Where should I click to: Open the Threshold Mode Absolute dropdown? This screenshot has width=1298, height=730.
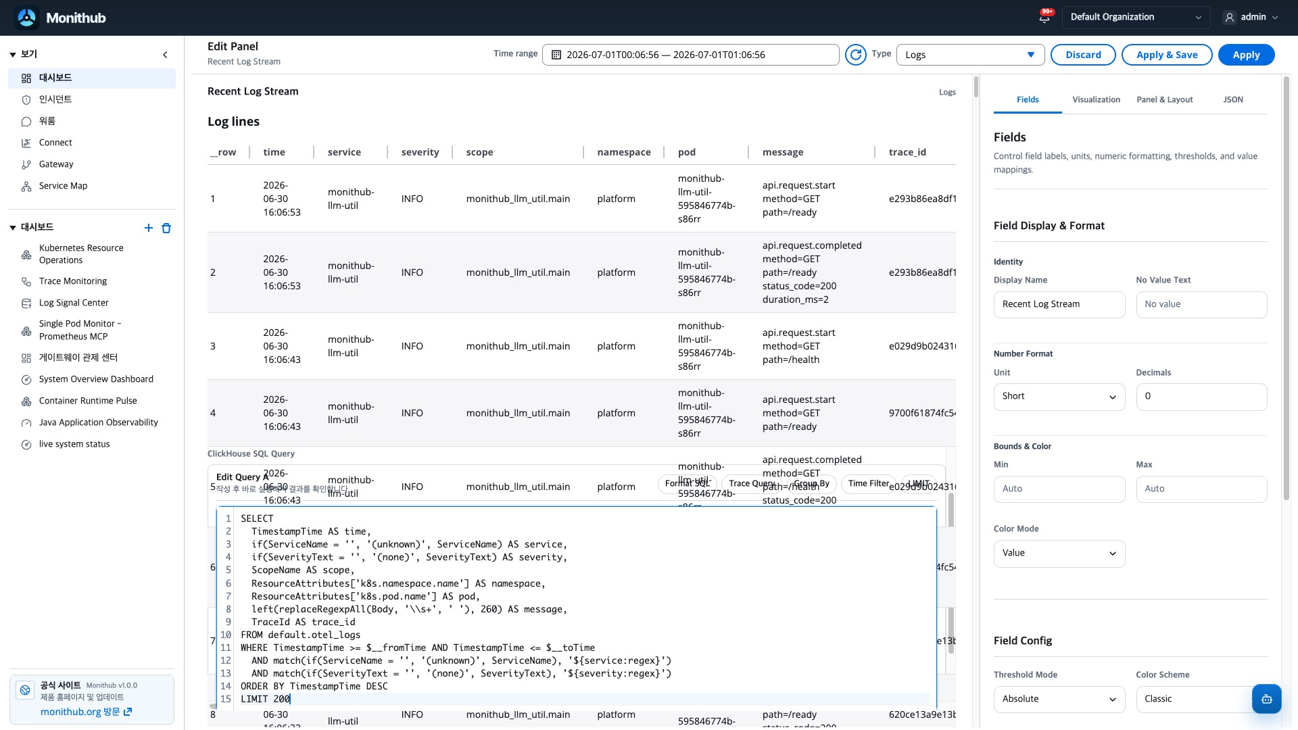1059,700
